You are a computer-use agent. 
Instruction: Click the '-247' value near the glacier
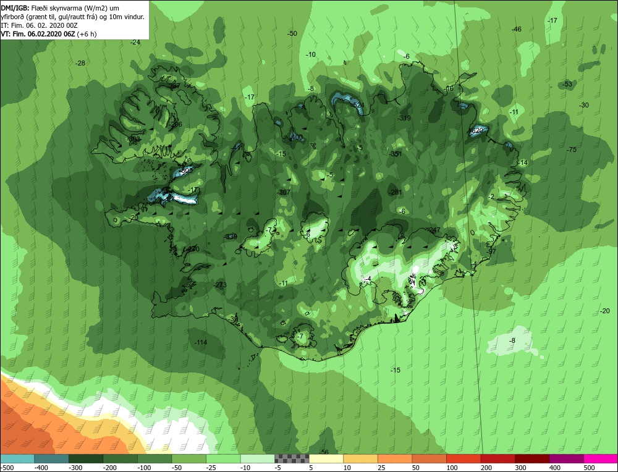click(x=434, y=230)
